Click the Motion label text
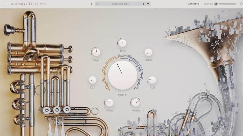243x136 pixels. click(148, 60)
